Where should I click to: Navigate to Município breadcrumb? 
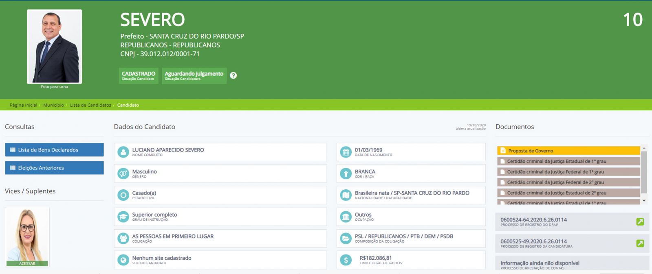tap(53, 105)
